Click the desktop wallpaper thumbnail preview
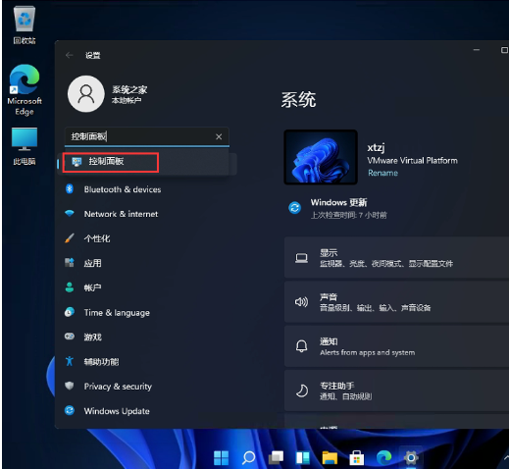This screenshot has height=469, width=509. 321,157
